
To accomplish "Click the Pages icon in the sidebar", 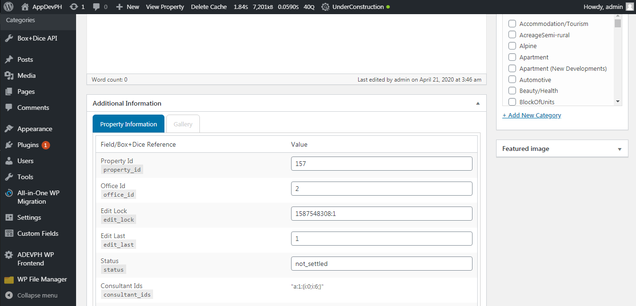I will pos(9,91).
